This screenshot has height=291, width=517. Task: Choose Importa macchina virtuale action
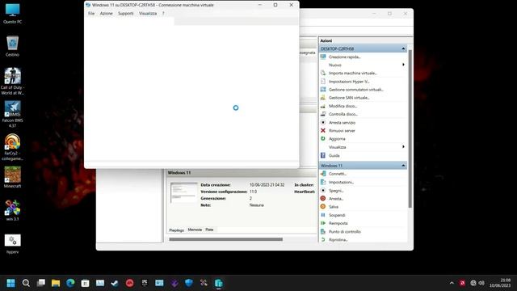pyautogui.click(x=352, y=74)
